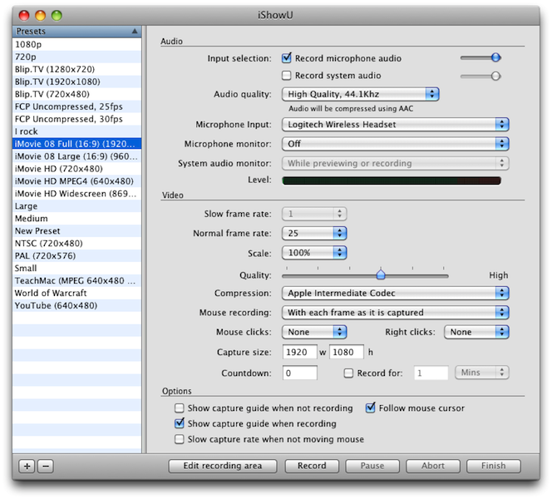Click Edit recording area button

223,466
